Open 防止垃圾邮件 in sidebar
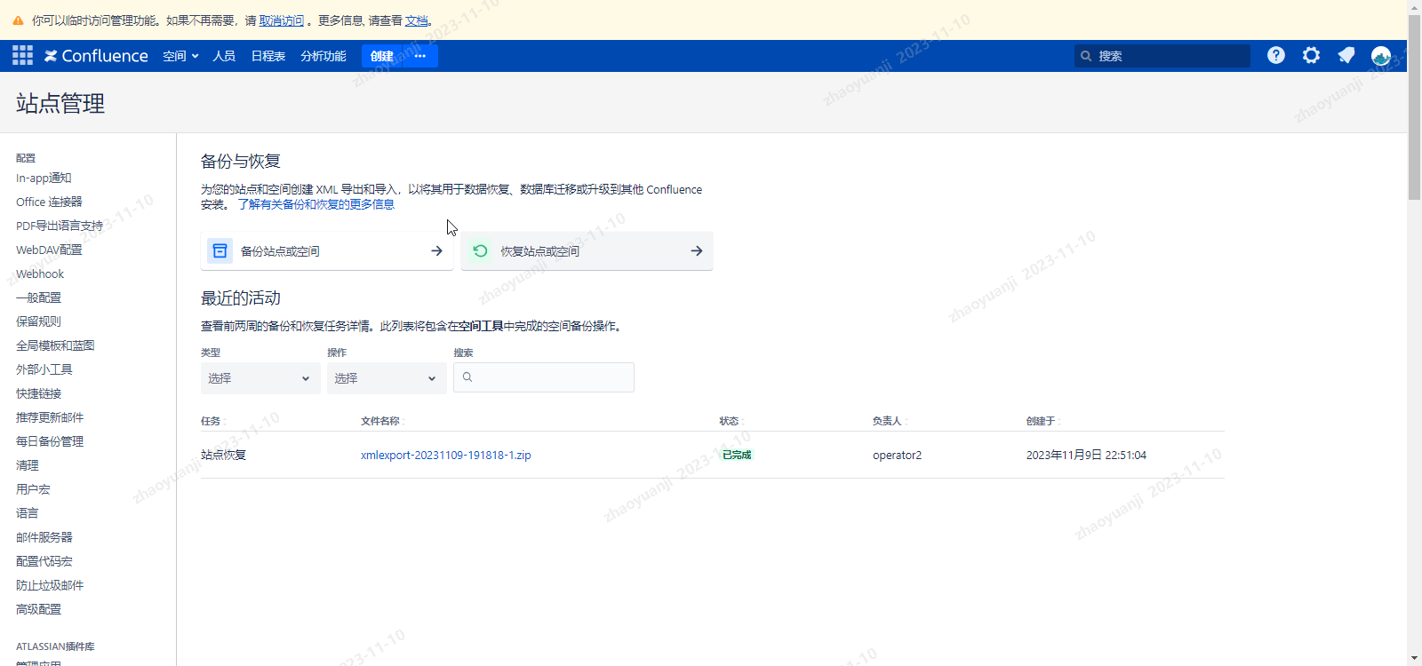The width and height of the screenshot is (1422, 666). [x=50, y=586]
